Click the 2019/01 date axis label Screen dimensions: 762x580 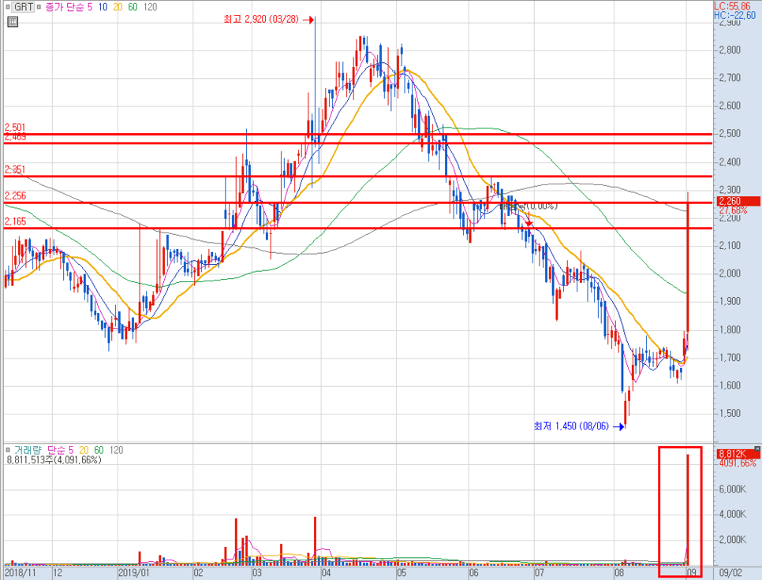[134, 573]
